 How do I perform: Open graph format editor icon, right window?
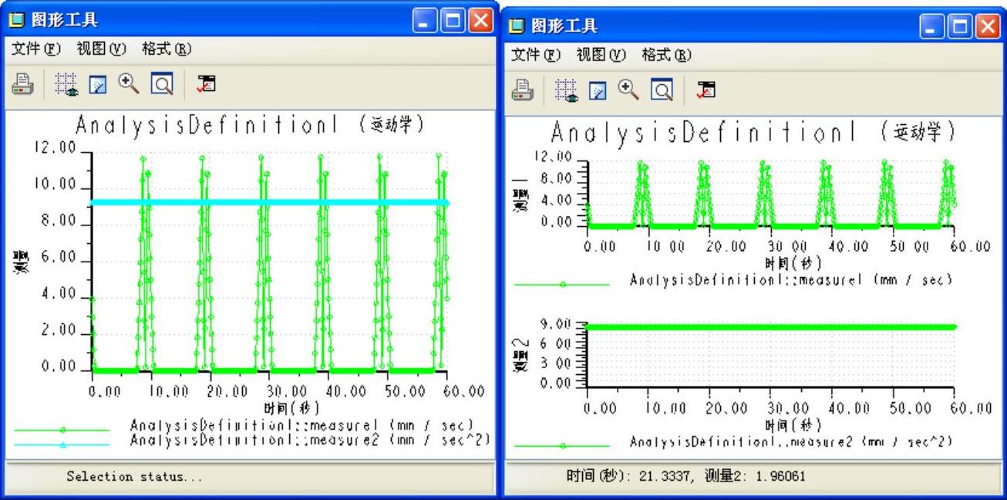[598, 91]
